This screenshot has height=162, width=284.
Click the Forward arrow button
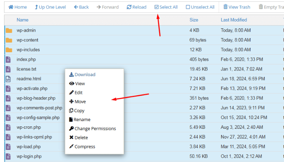click(108, 7)
